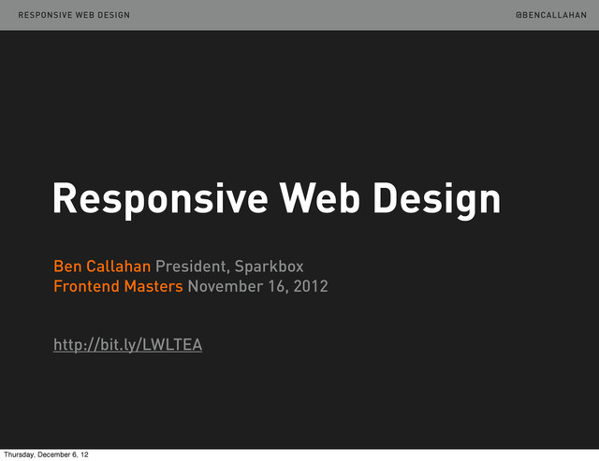The image size is (599, 461).
Task: Click "RESPONSIVE WEB DESIGN" header label
Action: click(74, 15)
